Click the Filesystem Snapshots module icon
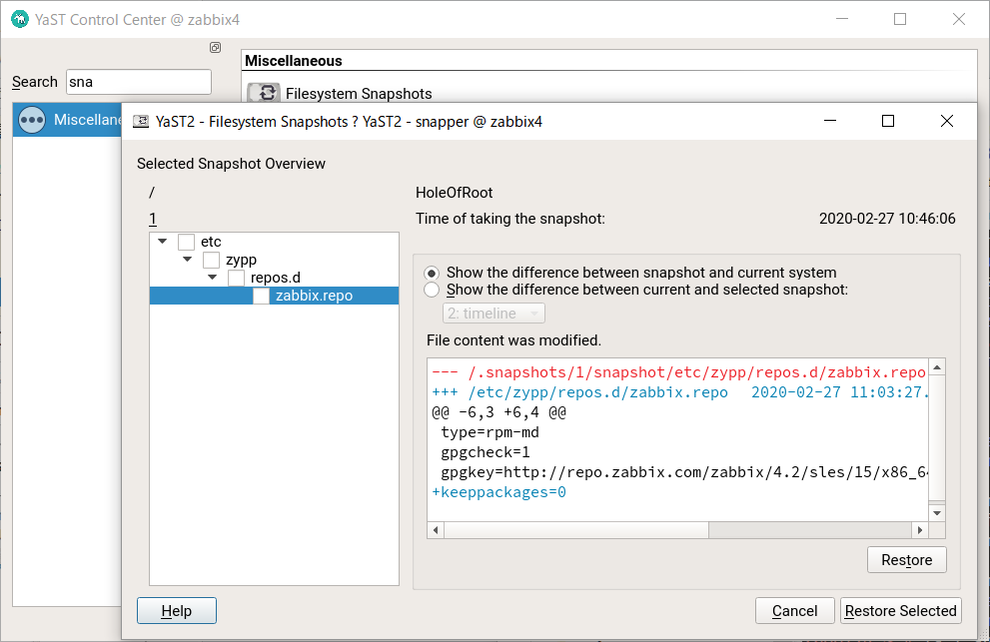The height and width of the screenshot is (642, 990). pos(264,93)
